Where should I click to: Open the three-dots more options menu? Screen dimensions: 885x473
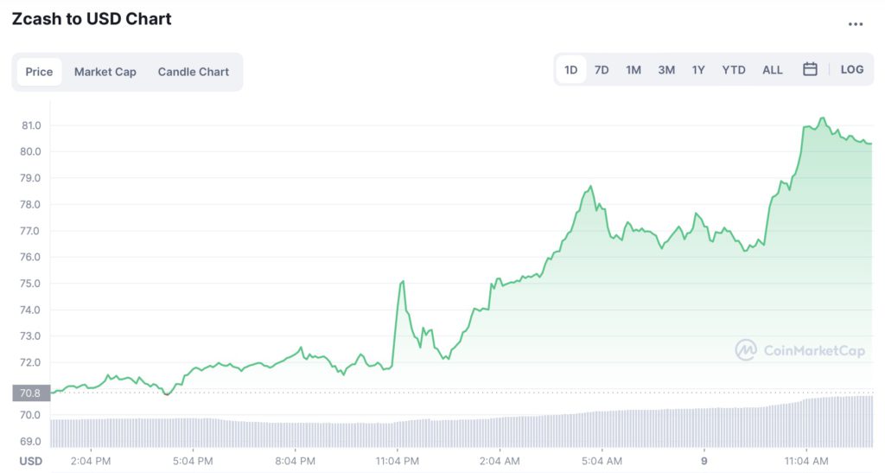[x=856, y=24]
